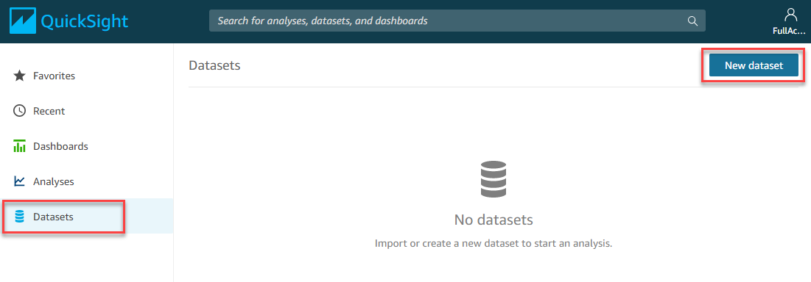This screenshot has height=282, width=811.
Task: Click the New dataset button
Action: click(754, 65)
